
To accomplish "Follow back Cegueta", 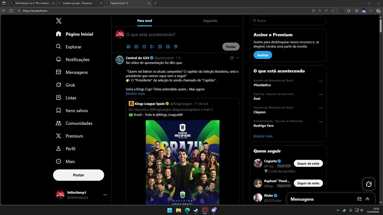I will (x=308, y=163).
